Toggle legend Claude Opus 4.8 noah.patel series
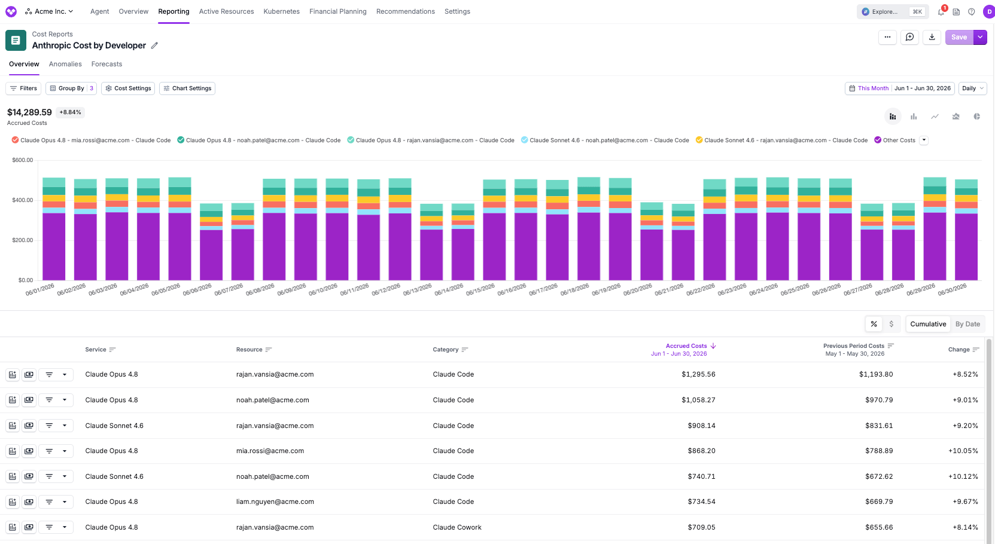Viewport: 995px width, 544px height. click(258, 140)
